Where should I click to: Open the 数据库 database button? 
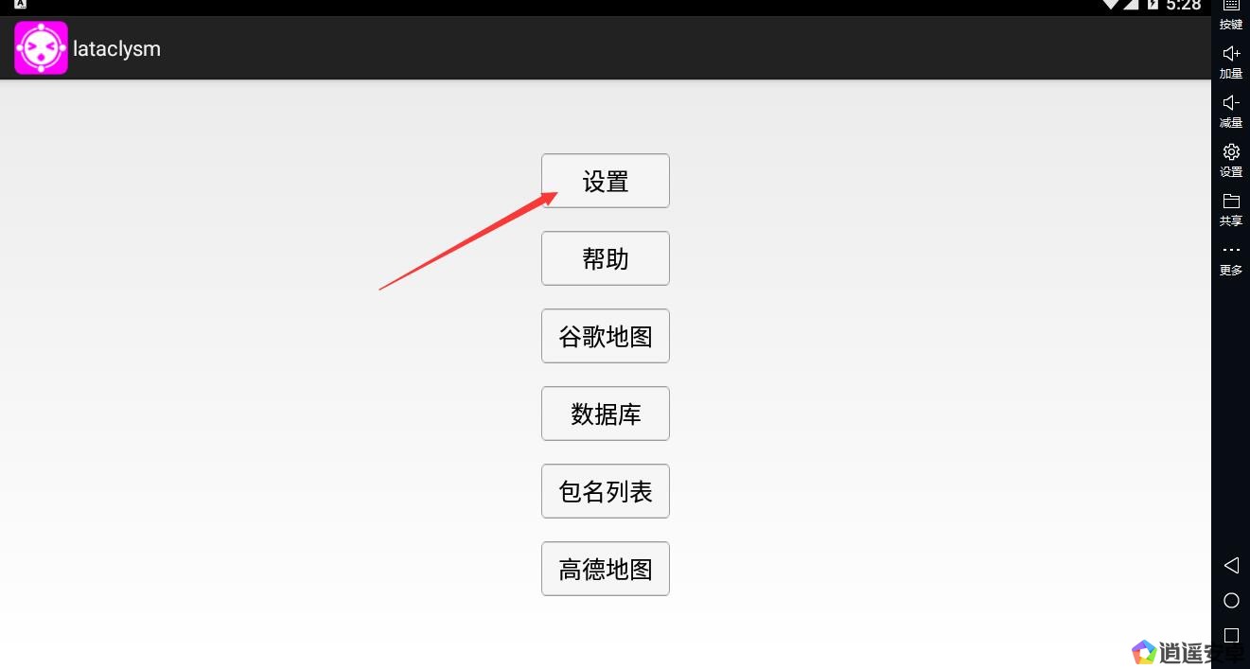pyautogui.click(x=606, y=414)
